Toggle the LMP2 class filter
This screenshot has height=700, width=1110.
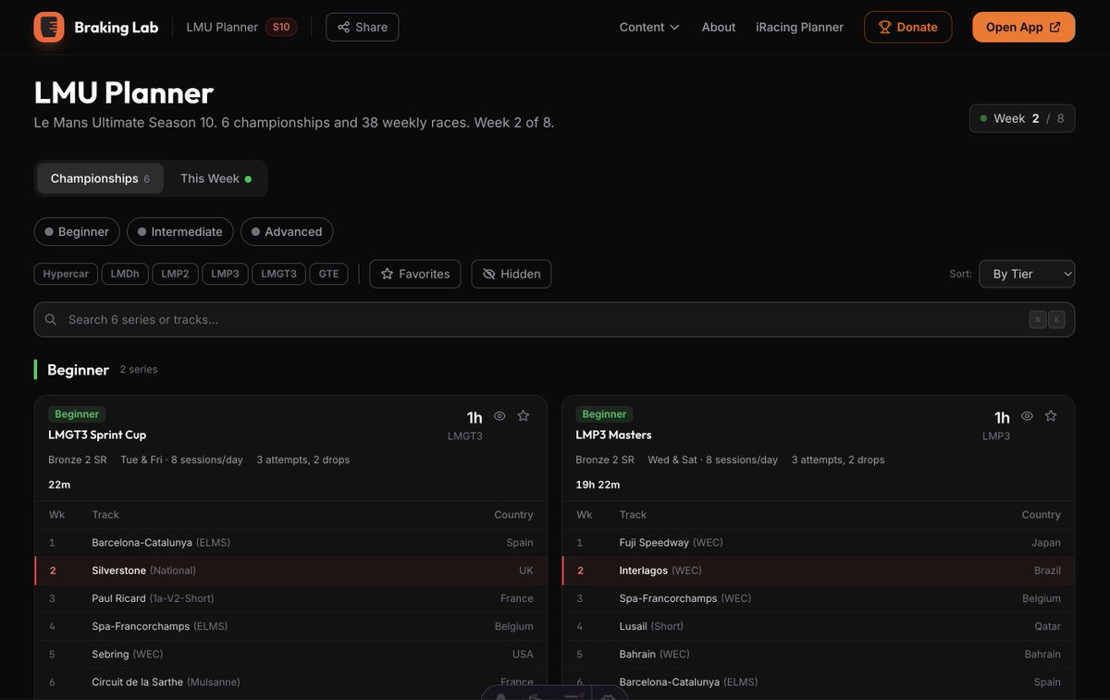[175, 274]
